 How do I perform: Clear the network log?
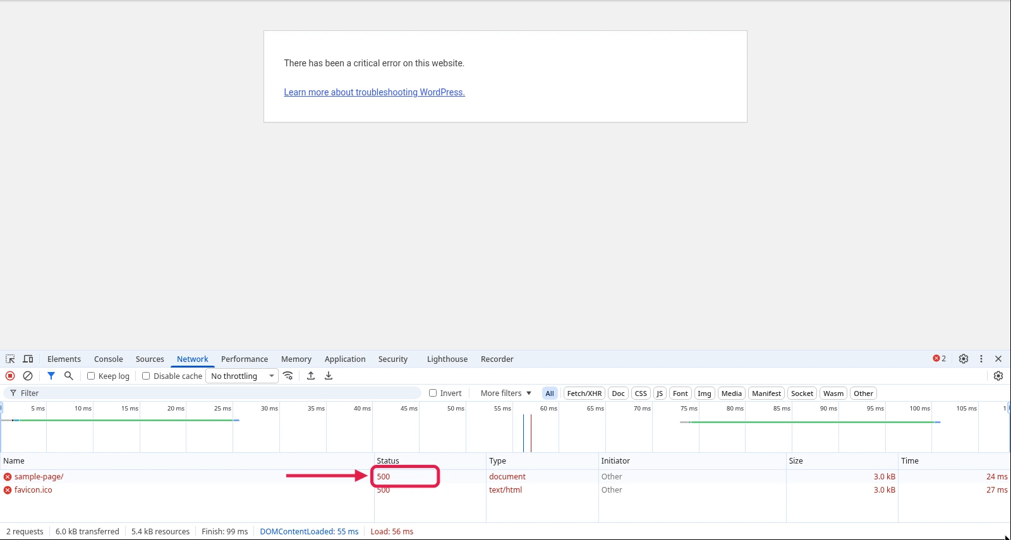coord(28,376)
